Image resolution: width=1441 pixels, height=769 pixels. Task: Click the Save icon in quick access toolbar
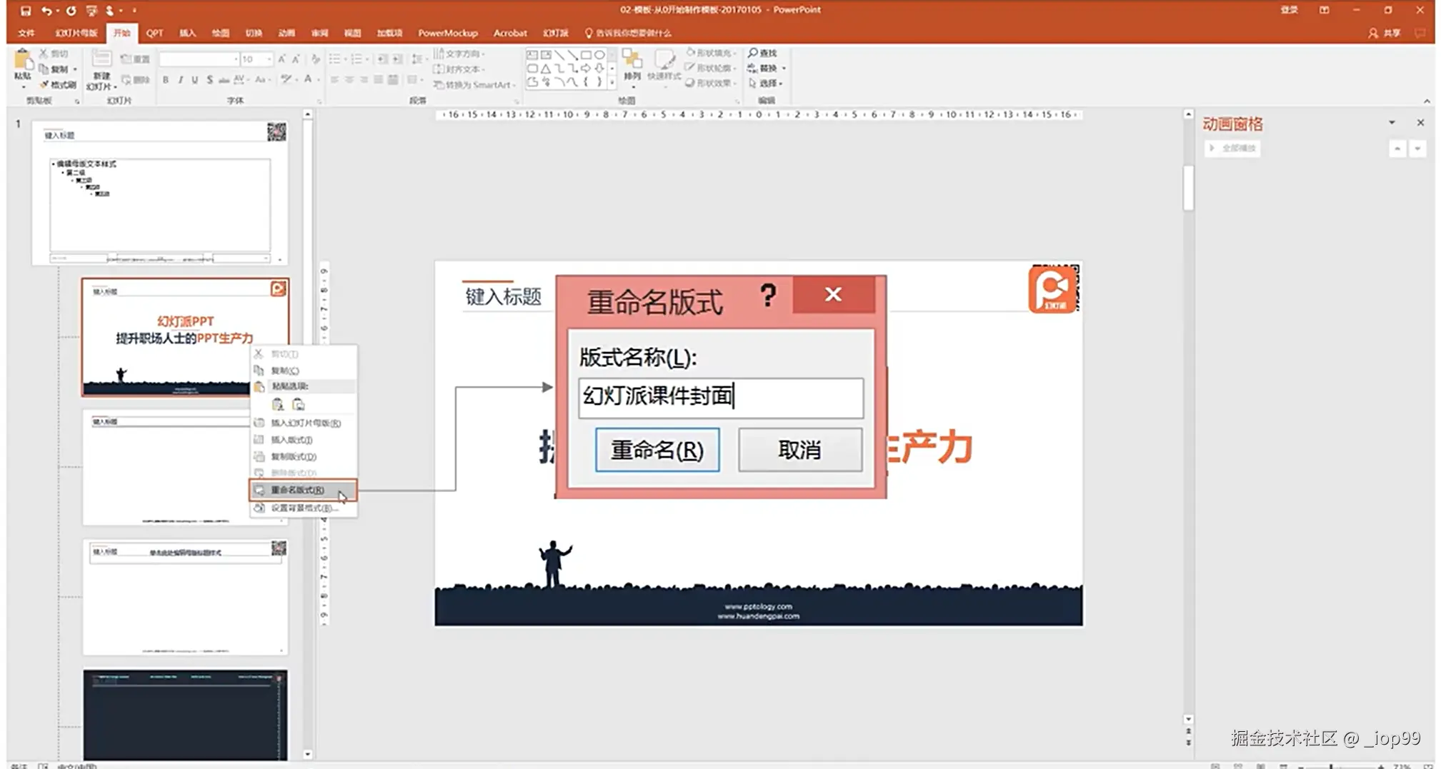tap(26, 11)
